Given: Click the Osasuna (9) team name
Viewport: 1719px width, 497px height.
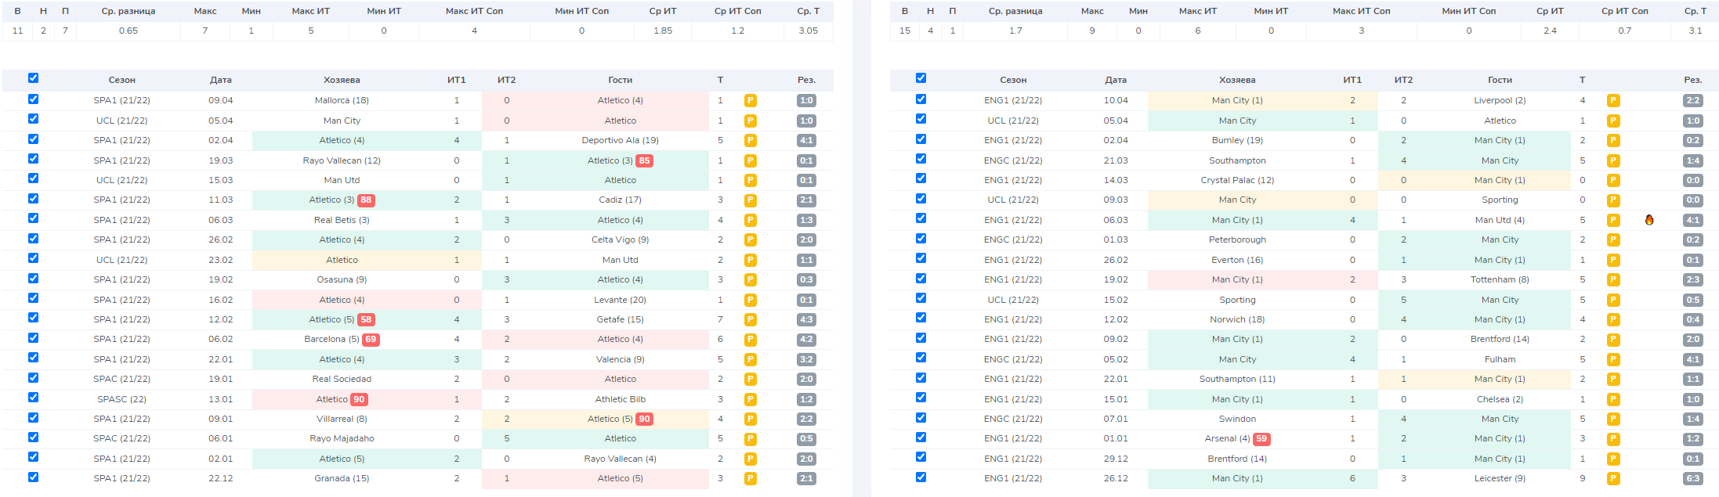Looking at the screenshot, I should click(342, 279).
